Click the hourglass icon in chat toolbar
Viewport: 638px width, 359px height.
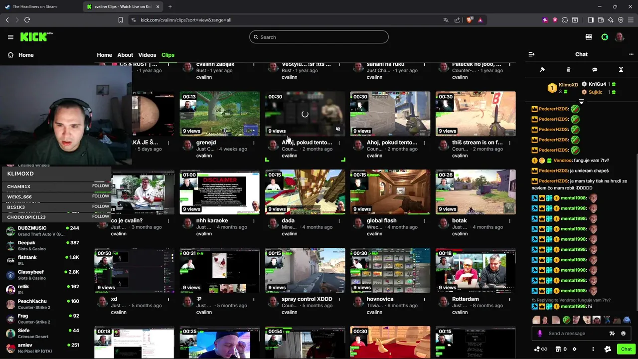621,70
